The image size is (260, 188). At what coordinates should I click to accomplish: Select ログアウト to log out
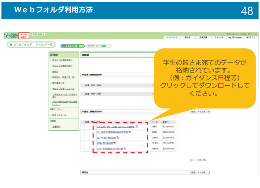pos(250,37)
